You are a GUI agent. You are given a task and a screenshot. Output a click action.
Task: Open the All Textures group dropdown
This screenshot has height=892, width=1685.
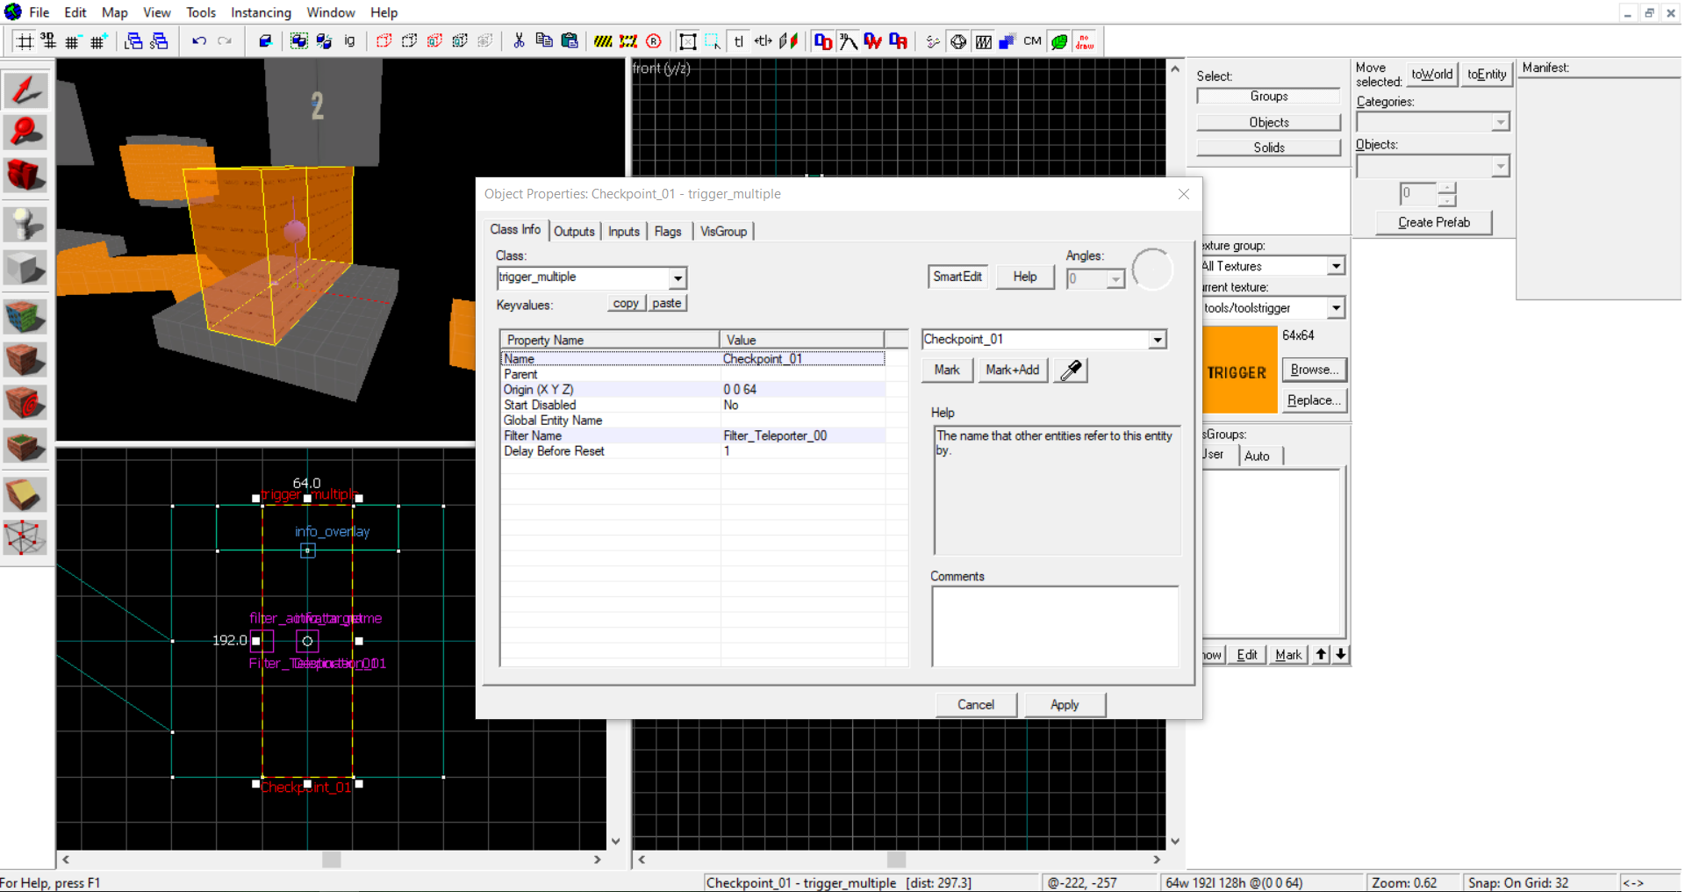tap(1335, 266)
